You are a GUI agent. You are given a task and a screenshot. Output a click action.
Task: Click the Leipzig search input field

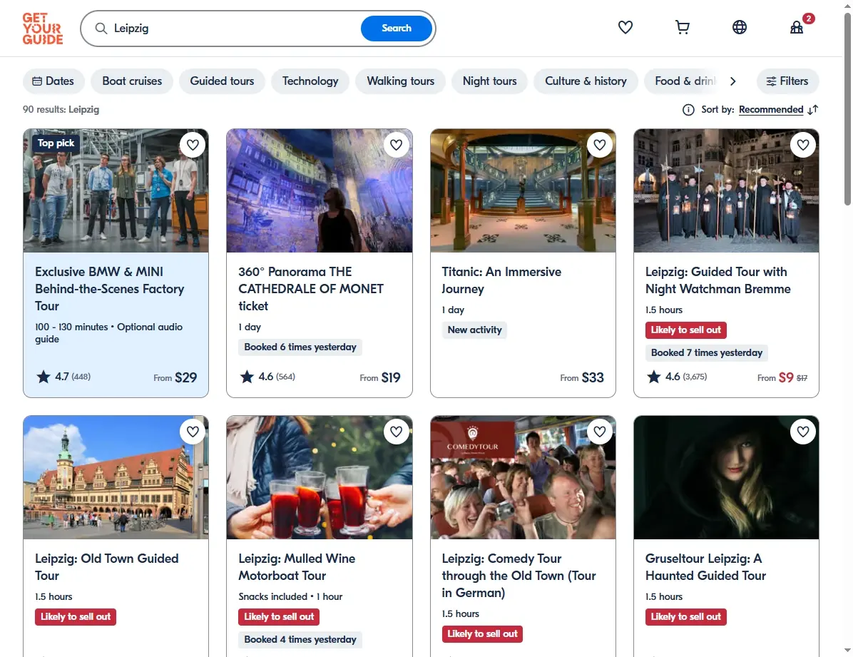click(x=234, y=29)
